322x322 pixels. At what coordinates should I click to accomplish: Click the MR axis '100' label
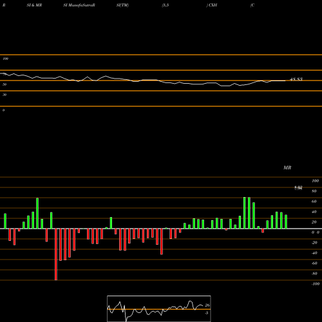coord(315,181)
